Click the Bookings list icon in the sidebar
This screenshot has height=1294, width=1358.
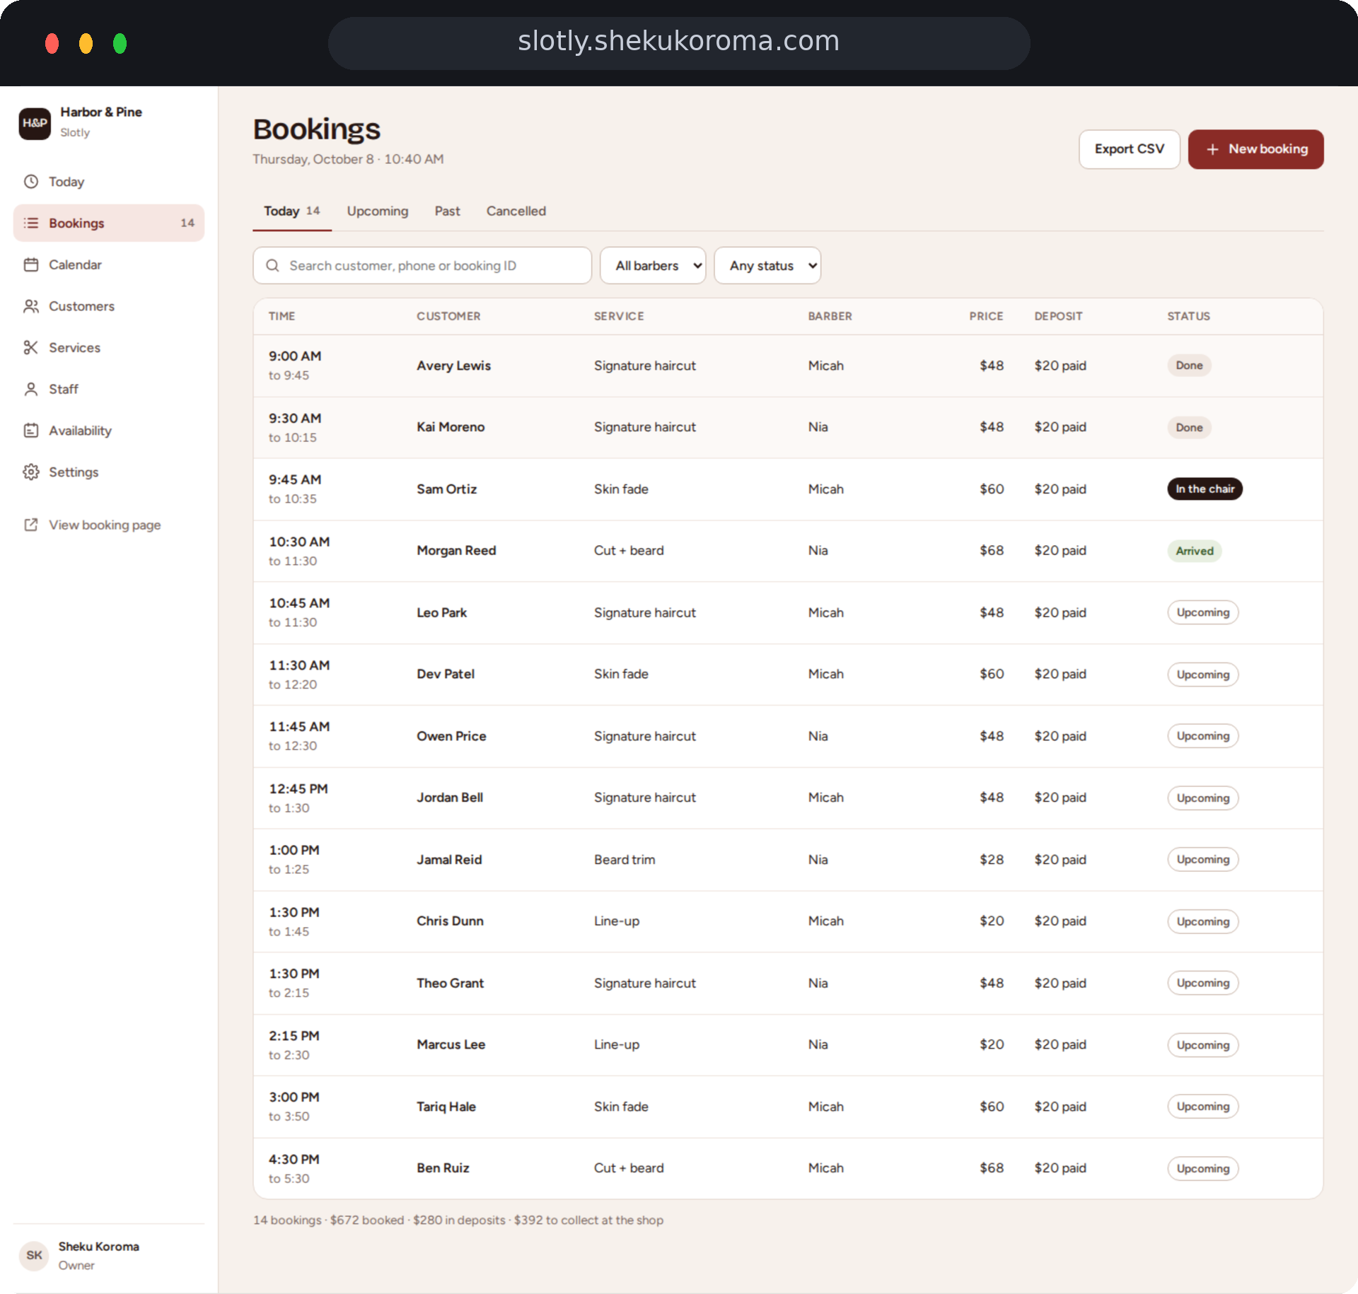point(31,223)
